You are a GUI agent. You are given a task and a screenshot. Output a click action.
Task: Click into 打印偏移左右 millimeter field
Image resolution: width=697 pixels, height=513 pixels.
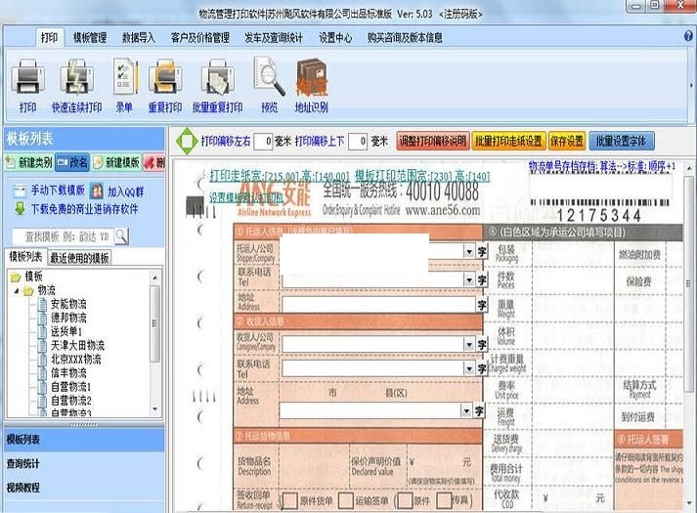pos(263,142)
